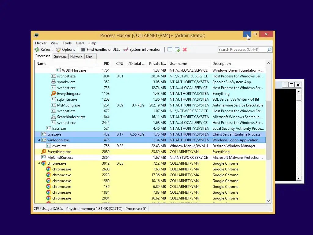313x235 pixels.
Task: Select svchost.exe with PID 2444
Action: pos(150,122)
